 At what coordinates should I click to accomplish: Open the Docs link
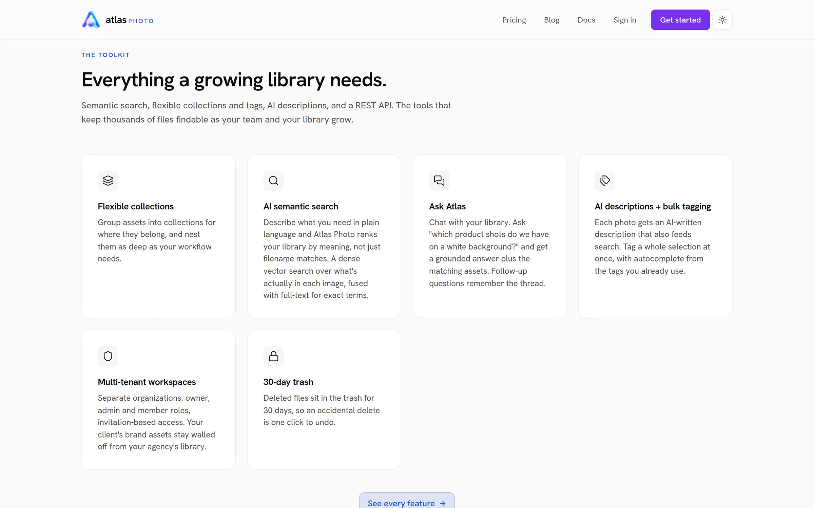point(586,20)
